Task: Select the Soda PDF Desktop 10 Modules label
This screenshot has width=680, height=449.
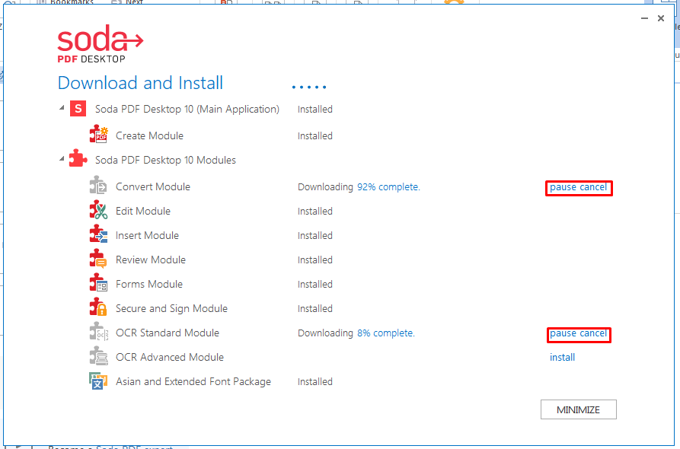Action: pos(165,161)
